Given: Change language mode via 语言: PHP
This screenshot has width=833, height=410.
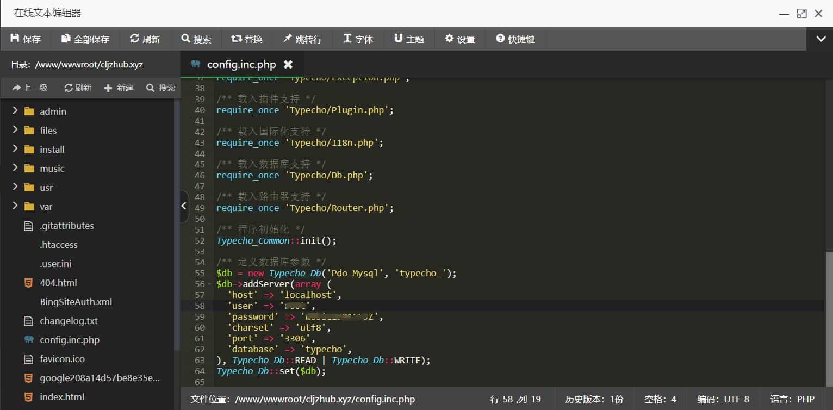Looking at the screenshot, I should click(792, 399).
